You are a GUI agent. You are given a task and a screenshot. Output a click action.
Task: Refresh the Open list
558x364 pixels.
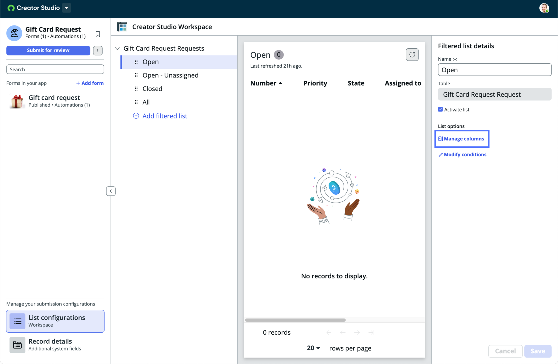tap(412, 55)
